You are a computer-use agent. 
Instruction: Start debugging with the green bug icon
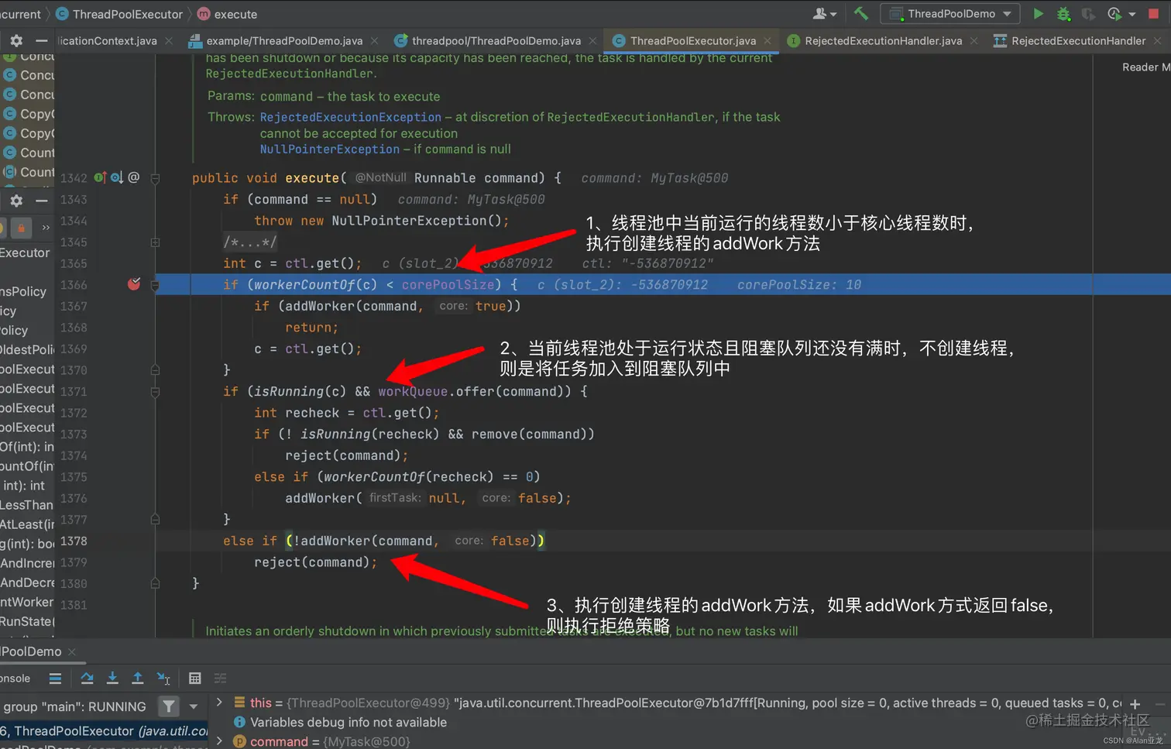(1063, 14)
